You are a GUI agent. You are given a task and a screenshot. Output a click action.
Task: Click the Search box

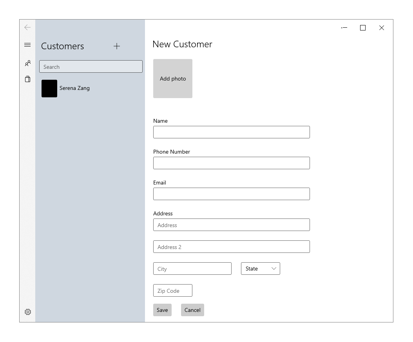(91, 66)
